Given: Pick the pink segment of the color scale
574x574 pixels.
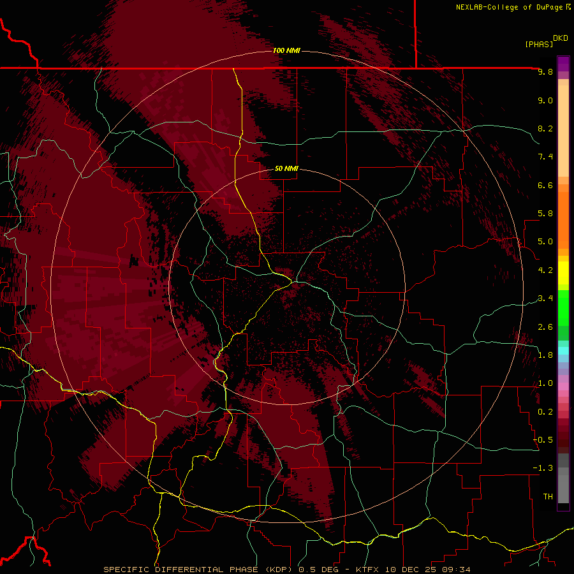Looking at the screenshot, I should [x=563, y=386].
